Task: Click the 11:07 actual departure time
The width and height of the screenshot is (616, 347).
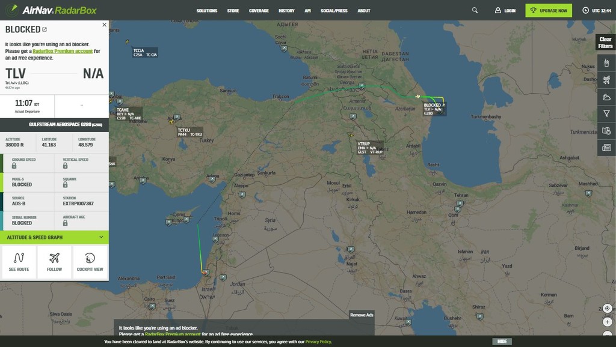Action: 23,103
